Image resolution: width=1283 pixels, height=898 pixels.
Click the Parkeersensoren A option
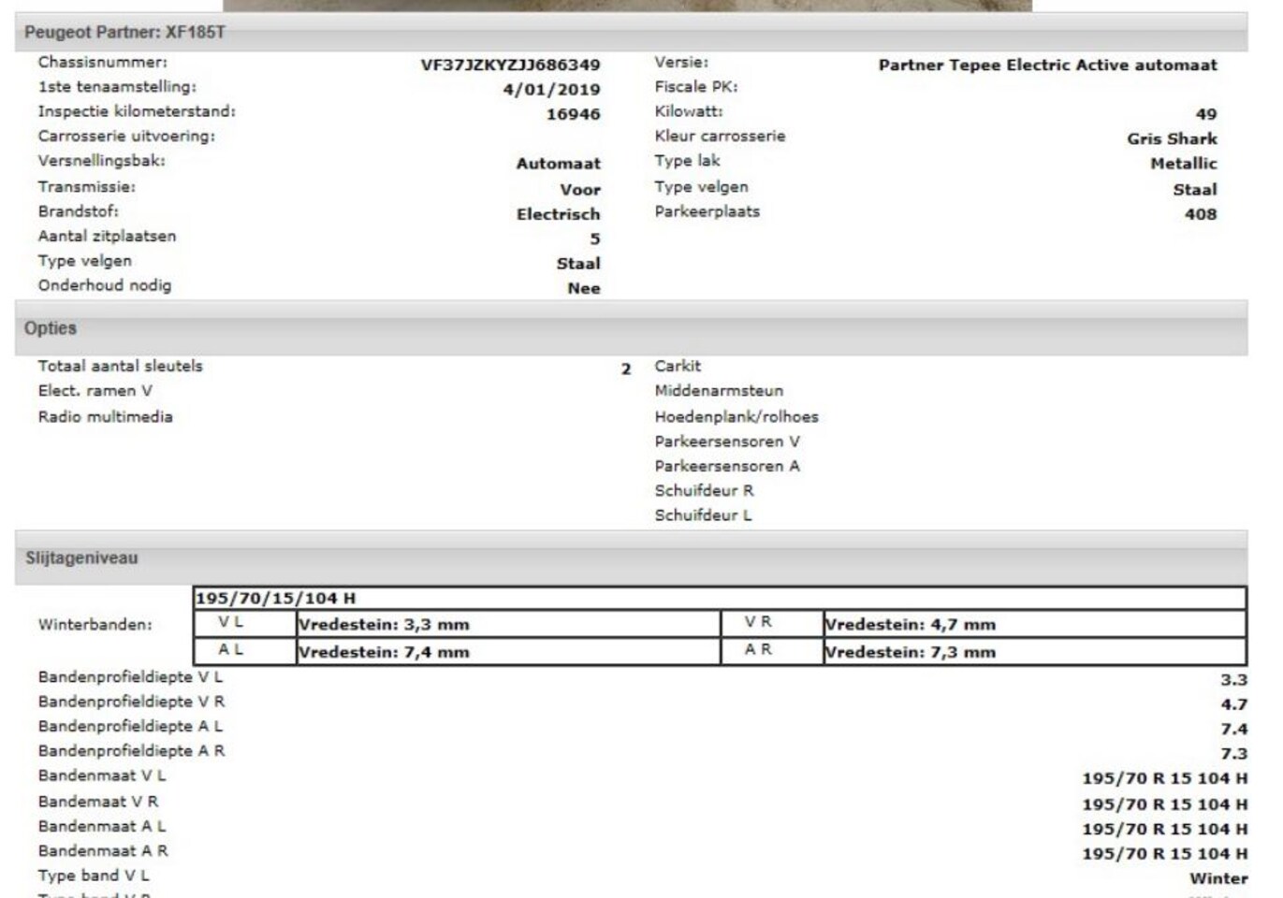(x=727, y=467)
